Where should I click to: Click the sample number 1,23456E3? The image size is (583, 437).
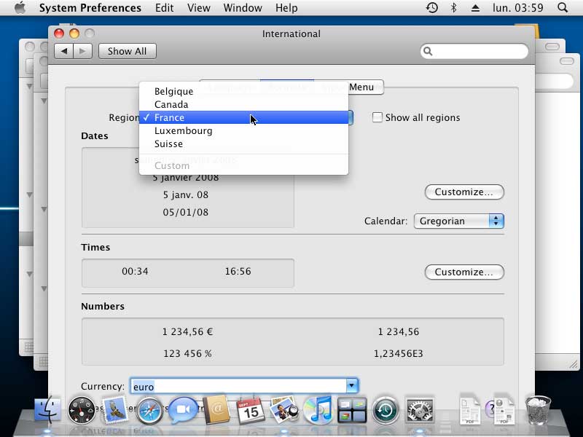pyautogui.click(x=398, y=353)
